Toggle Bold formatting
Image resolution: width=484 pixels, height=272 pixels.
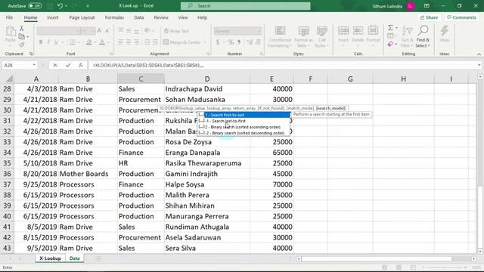tap(40, 42)
